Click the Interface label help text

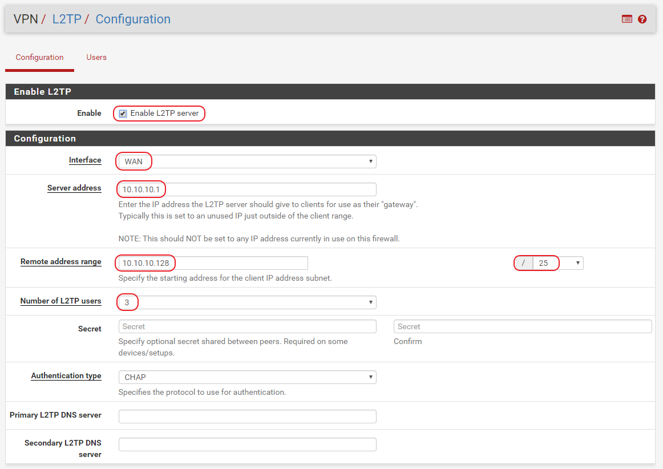tap(85, 160)
